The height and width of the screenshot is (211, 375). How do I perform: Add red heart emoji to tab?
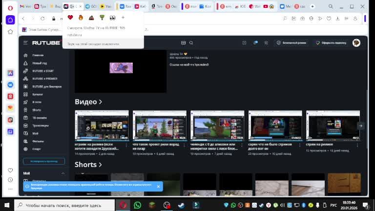tap(70, 18)
